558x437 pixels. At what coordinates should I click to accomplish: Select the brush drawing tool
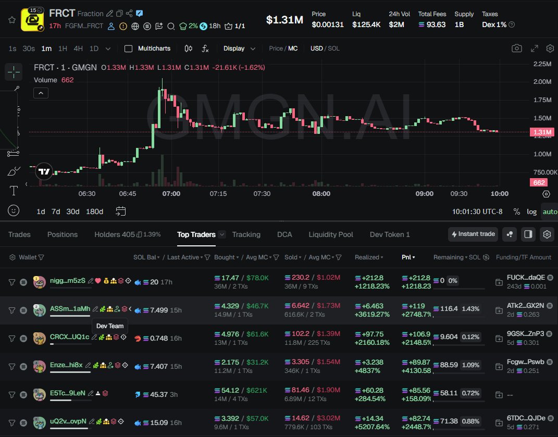(x=14, y=171)
